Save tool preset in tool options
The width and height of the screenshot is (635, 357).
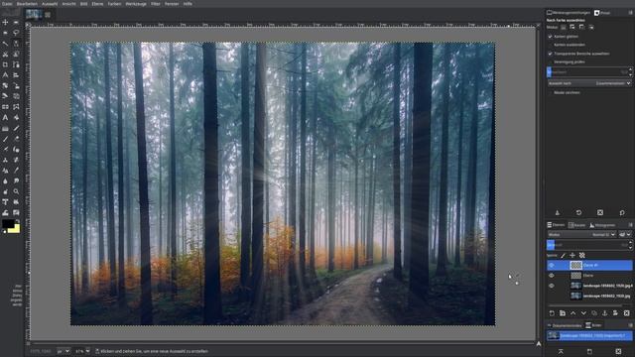(558, 212)
